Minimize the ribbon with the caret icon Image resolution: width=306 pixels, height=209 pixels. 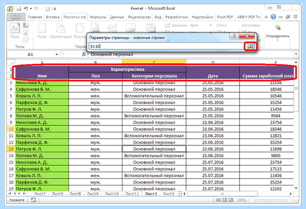[266, 17]
